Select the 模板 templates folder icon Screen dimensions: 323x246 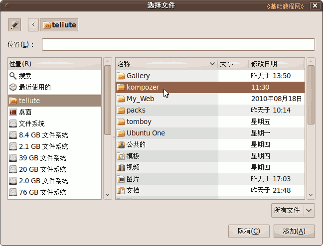click(121, 156)
